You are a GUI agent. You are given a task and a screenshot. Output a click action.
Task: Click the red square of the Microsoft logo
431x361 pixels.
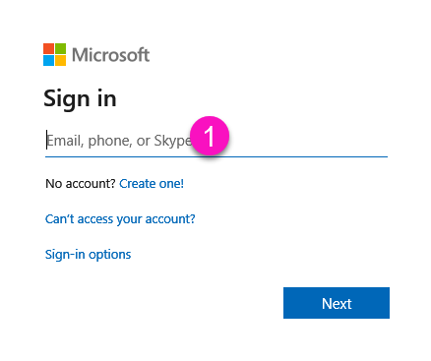tap(48, 48)
